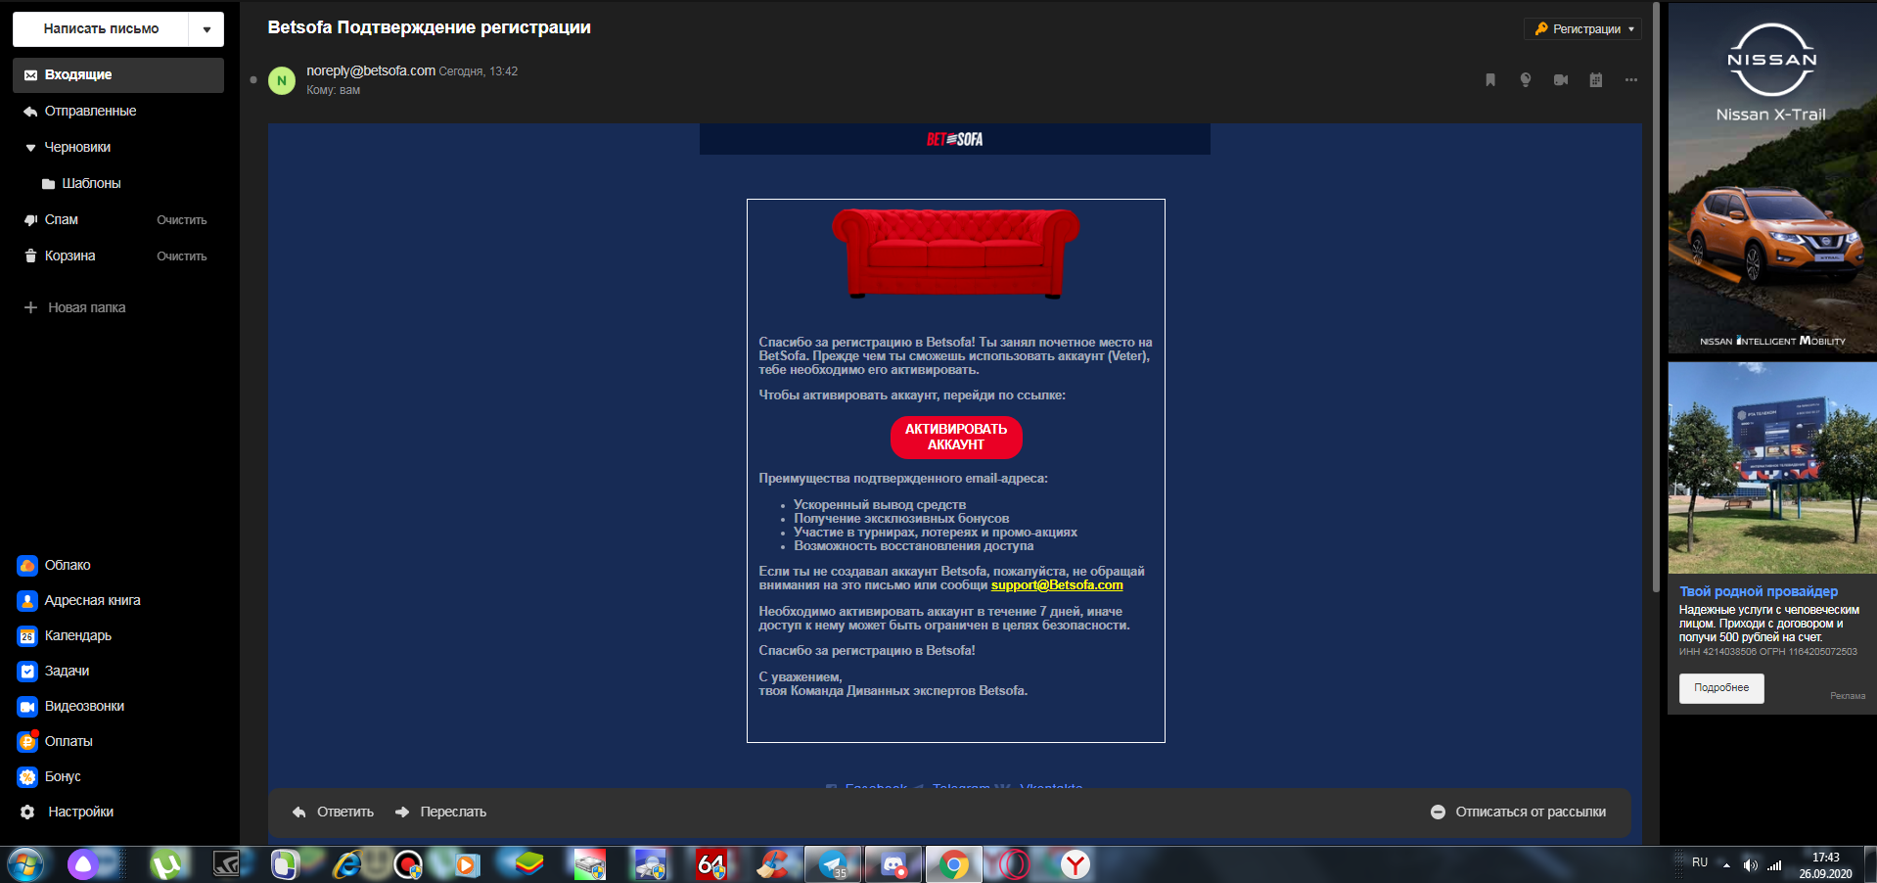Screen dimensions: 1877x883
Task: Show hidden system tray icons
Action: [1726, 864]
